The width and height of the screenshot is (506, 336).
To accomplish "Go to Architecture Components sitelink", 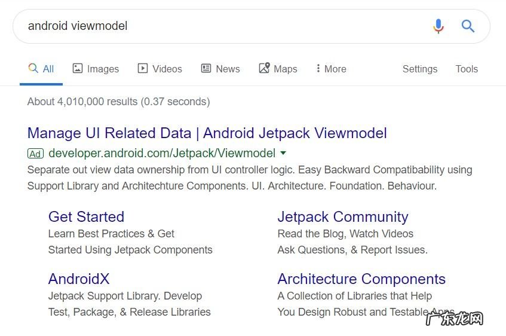I will pos(361,279).
